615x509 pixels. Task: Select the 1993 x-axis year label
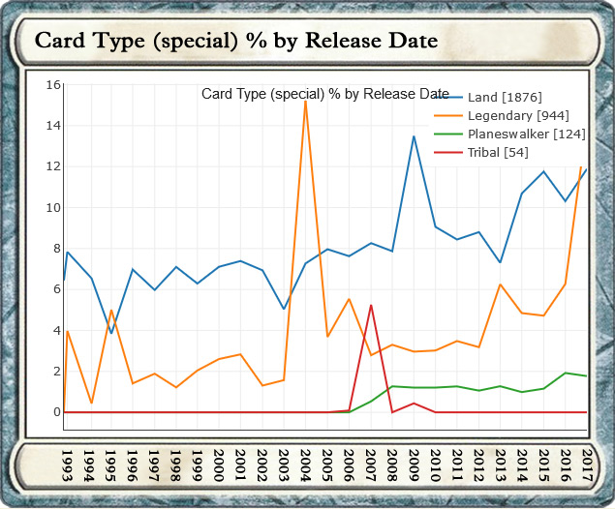67,464
